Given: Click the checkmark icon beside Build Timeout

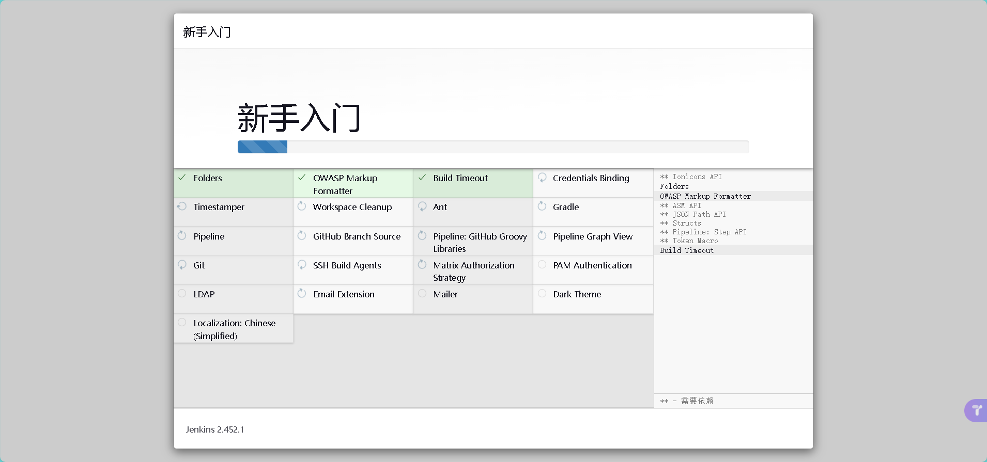Looking at the screenshot, I should point(422,178).
